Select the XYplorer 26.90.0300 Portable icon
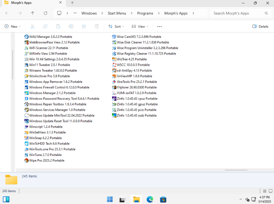Viewport: 274px width, 204px height. (114, 87)
